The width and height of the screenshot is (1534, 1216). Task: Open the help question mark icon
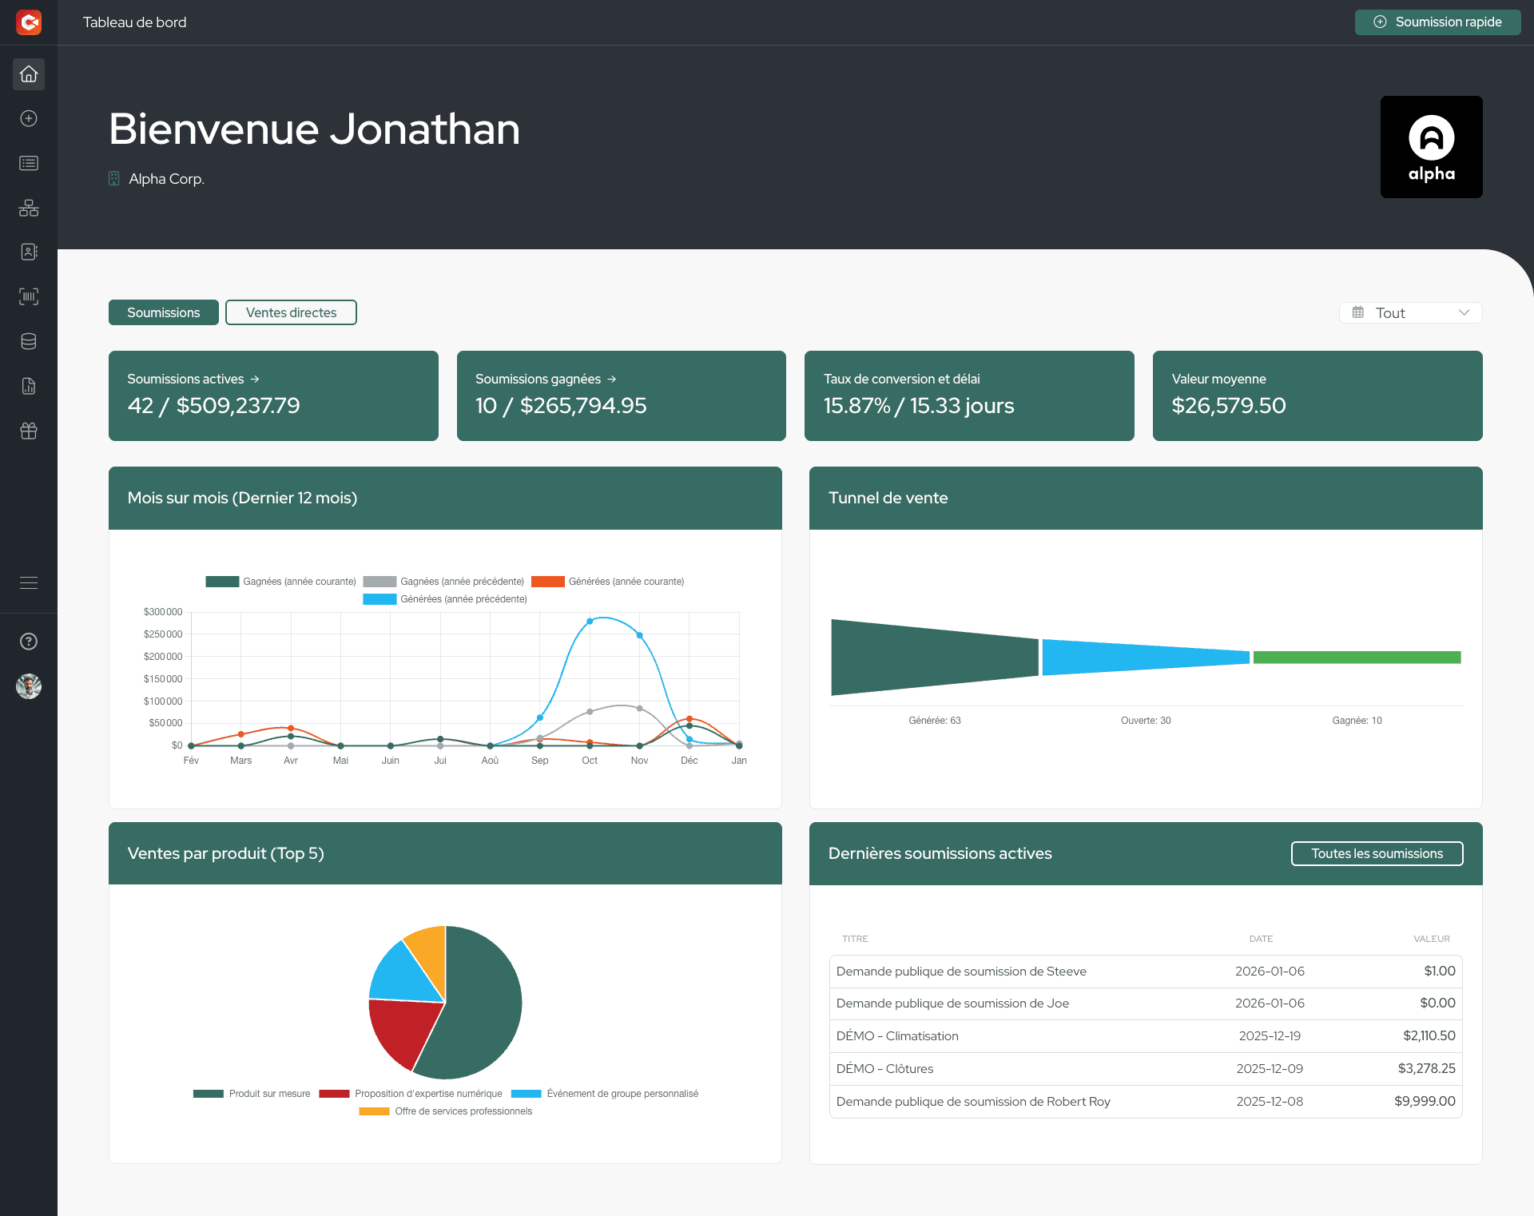(x=29, y=642)
